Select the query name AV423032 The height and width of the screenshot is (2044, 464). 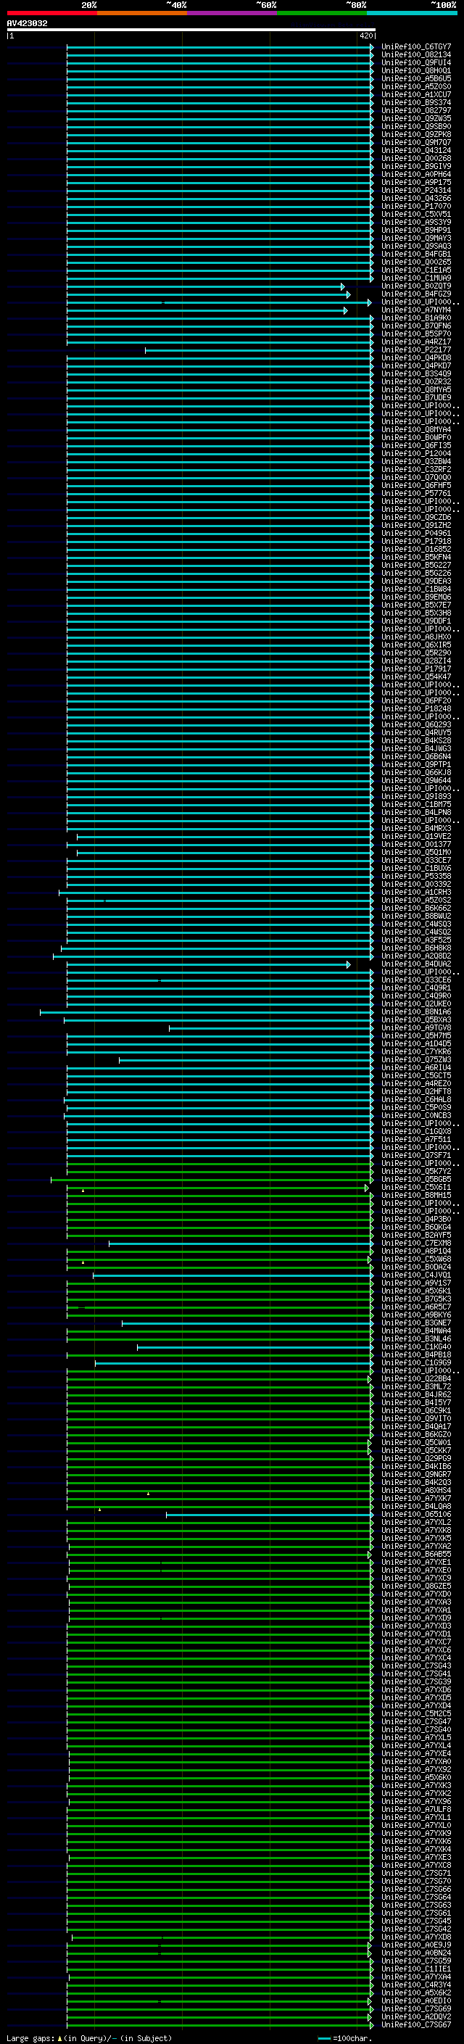click(27, 23)
